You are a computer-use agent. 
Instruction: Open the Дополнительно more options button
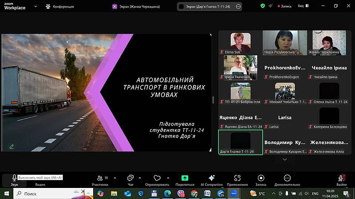pos(287,179)
